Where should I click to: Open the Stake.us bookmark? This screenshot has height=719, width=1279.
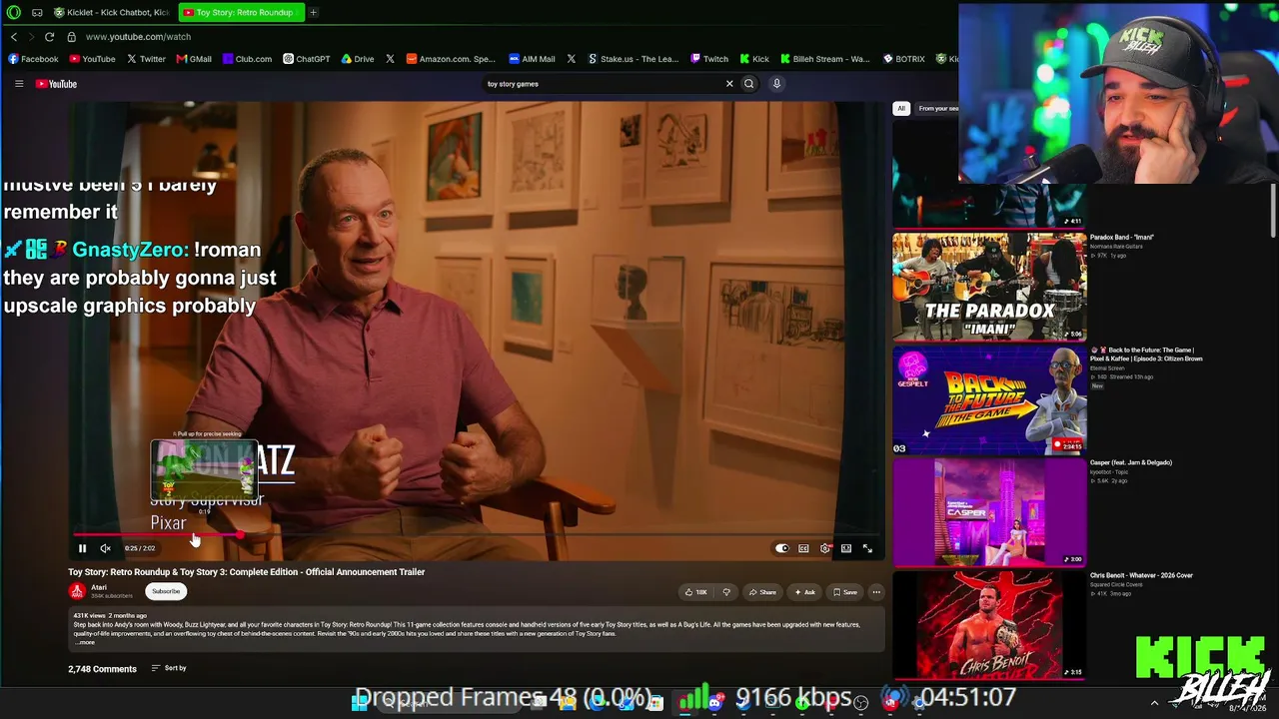[633, 59]
